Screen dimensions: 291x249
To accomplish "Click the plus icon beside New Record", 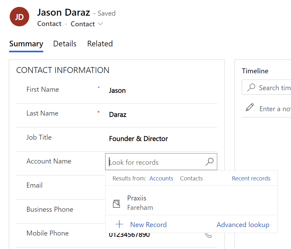I will 119,224.
